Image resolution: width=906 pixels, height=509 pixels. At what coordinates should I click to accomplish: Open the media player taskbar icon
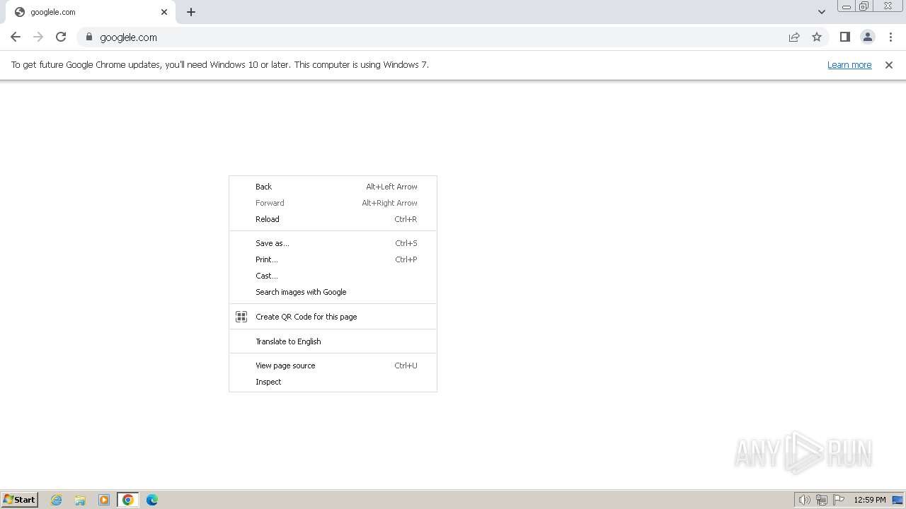pyautogui.click(x=104, y=500)
